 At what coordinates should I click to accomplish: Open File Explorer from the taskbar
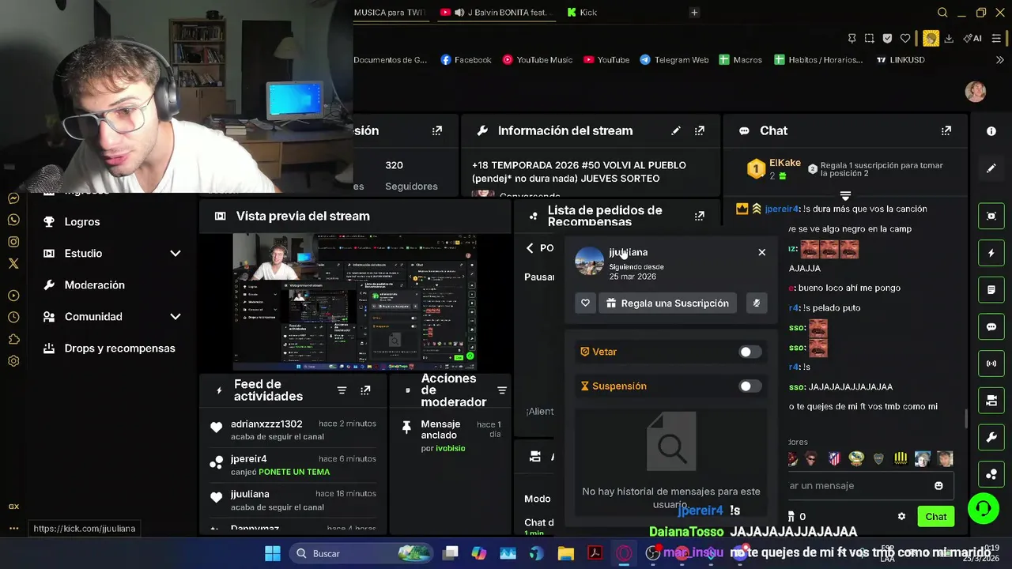click(x=566, y=553)
